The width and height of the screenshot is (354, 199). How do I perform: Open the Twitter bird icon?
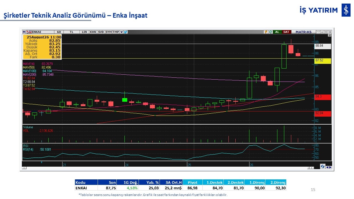(126, 32)
